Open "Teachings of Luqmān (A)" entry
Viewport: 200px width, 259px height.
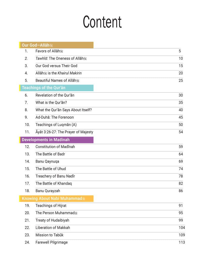56,125
